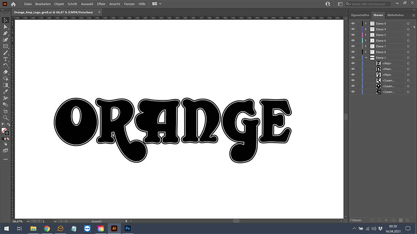Viewport: 417px width, 234px height.
Task: Open Photoshop from the Windows taskbar
Action: click(x=128, y=228)
